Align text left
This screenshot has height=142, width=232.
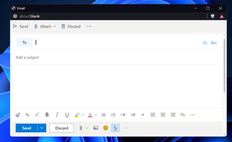(x=153, y=115)
